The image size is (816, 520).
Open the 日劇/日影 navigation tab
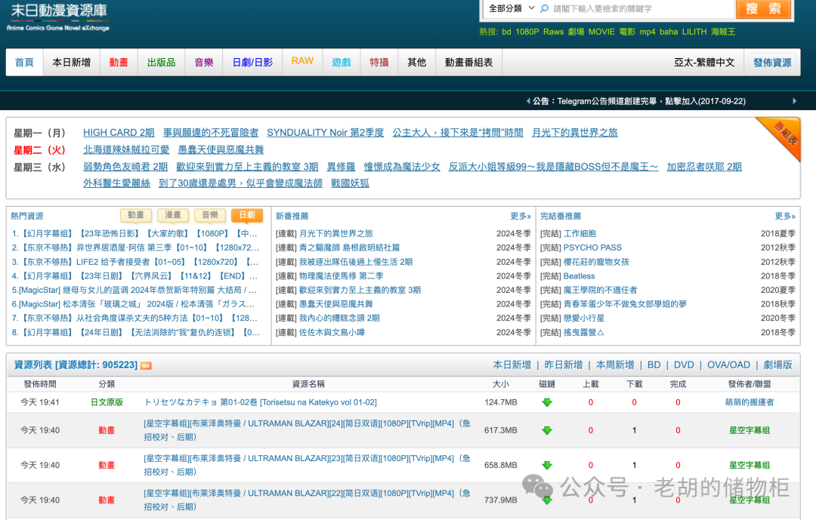pos(252,63)
